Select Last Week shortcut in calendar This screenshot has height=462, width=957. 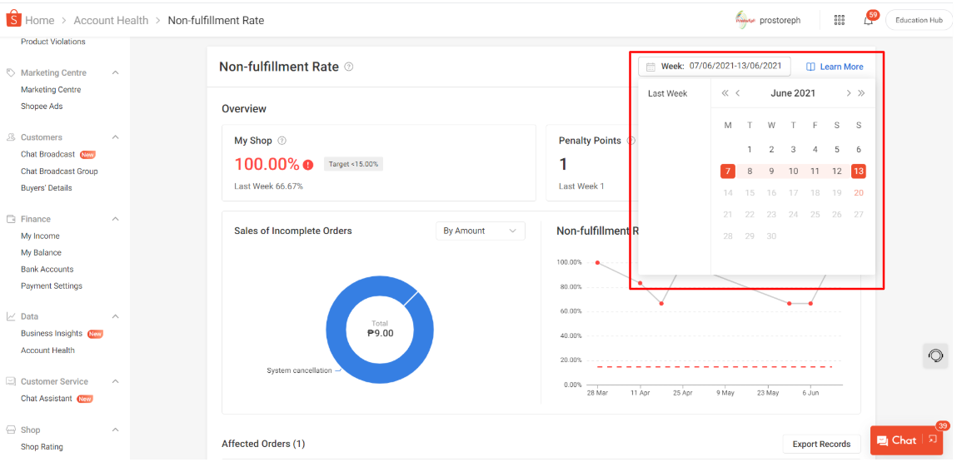(x=668, y=93)
